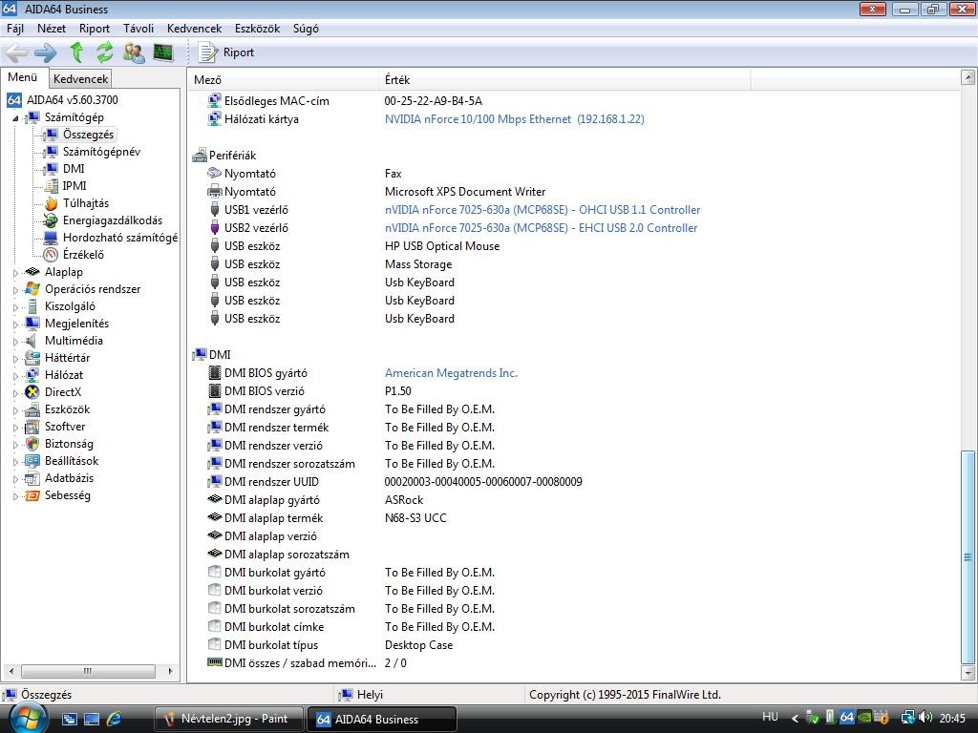Image resolution: width=978 pixels, height=733 pixels.
Task: Switch to Névtelen2.jpg - Paint taskbar button
Action: tap(228, 719)
